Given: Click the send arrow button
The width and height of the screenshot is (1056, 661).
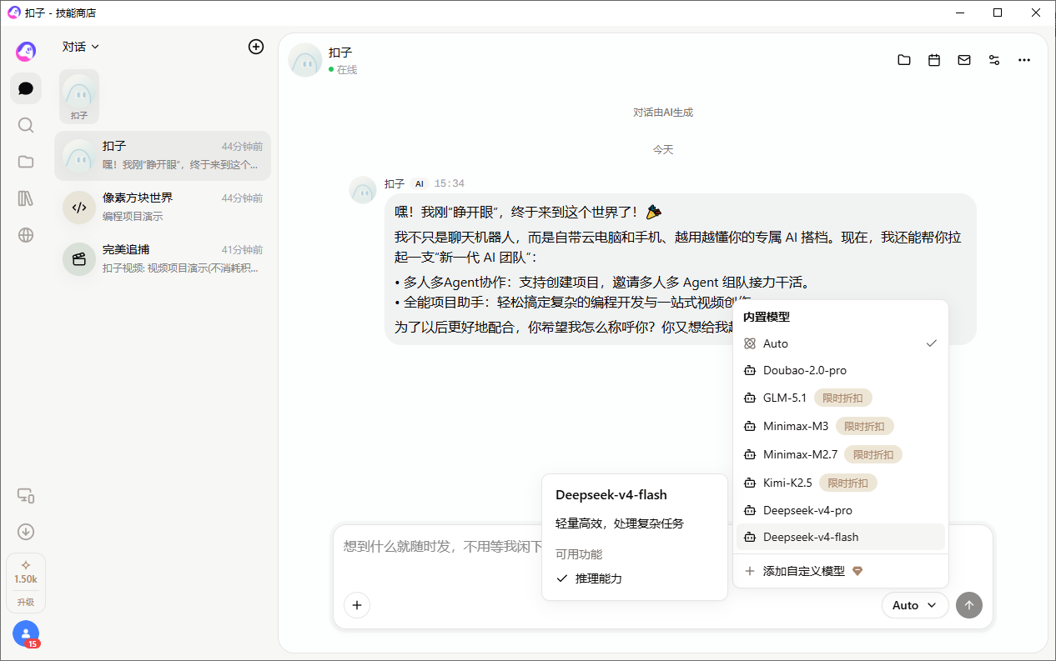Looking at the screenshot, I should [969, 605].
